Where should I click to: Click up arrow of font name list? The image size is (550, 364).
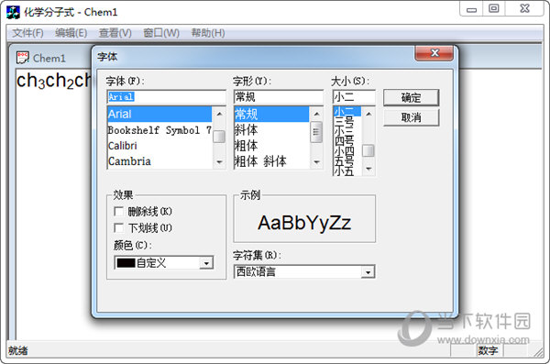(219, 114)
